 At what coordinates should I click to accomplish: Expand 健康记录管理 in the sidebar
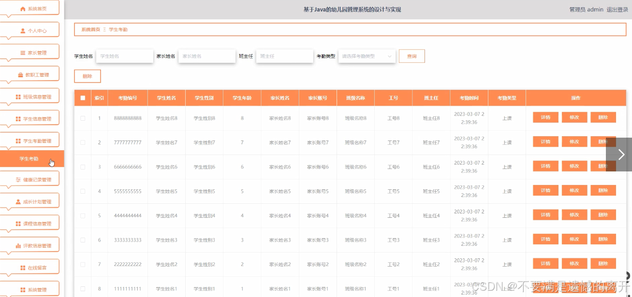coord(30,180)
